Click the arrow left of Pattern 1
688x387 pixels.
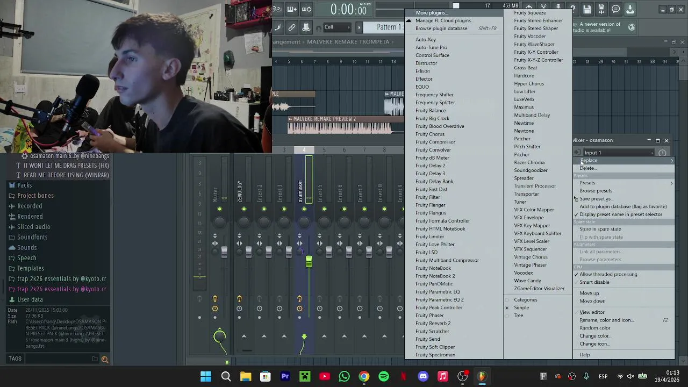click(359, 27)
